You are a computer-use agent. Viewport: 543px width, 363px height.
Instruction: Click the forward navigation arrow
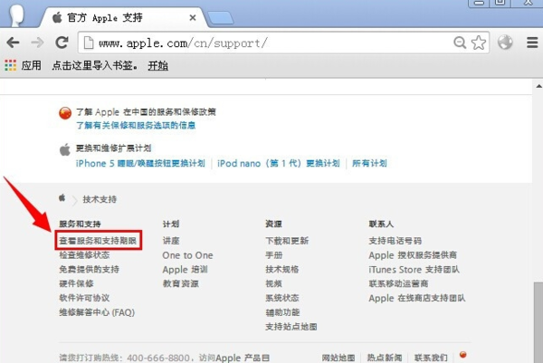coord(37,43)
